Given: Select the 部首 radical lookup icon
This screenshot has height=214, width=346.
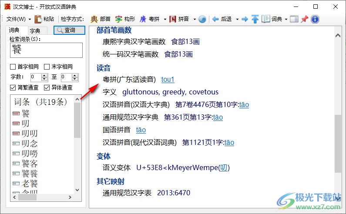Looking at the screenshot, I should pos(94,19).
